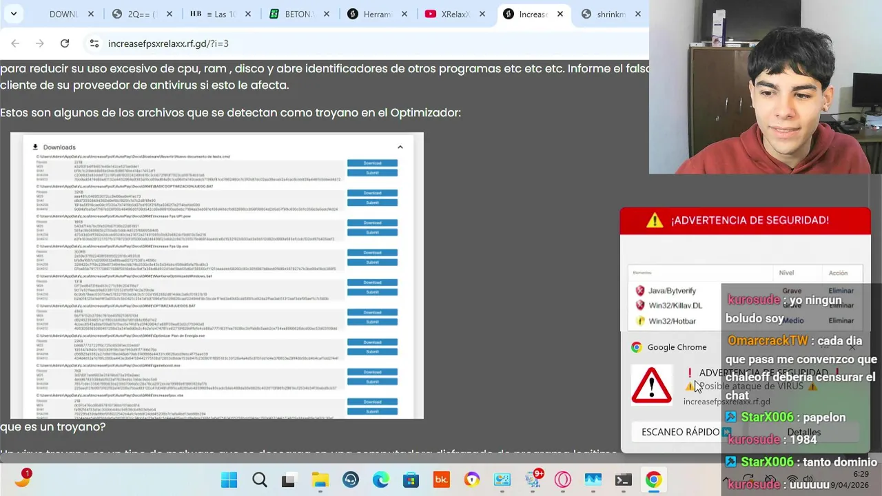Switch to the Las 10 tab
The height and width of the screenshot is (496, 882).
(x=220, y=14)
